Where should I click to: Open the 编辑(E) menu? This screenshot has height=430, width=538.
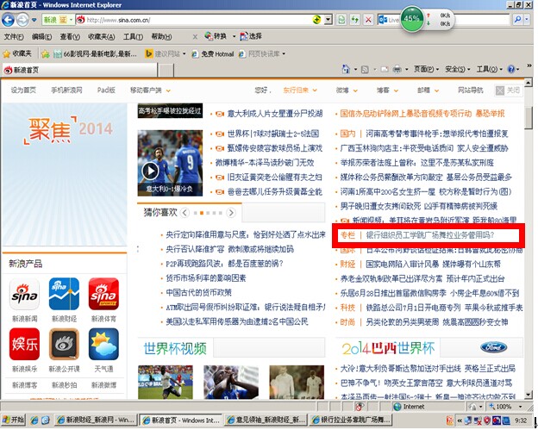coord(41,36)
